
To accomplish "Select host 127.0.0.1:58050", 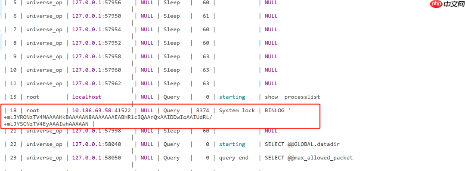I will 97,158.
